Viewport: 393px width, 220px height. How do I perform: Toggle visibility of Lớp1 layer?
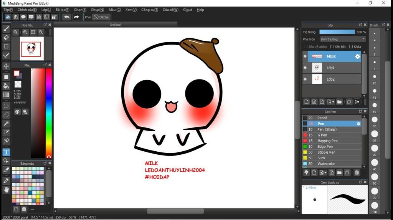[x=305, y=68]
